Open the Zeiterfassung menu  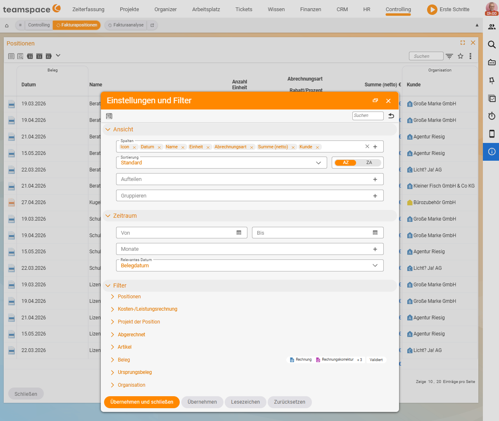pos(88,9)
